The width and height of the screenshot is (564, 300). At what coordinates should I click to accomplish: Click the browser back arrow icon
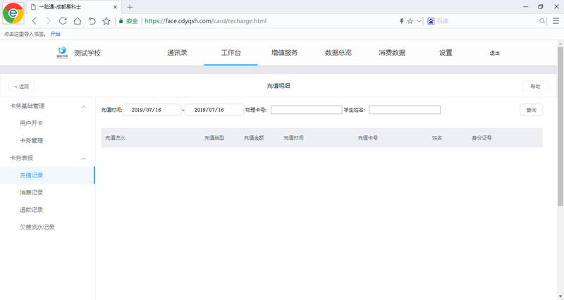35,21
